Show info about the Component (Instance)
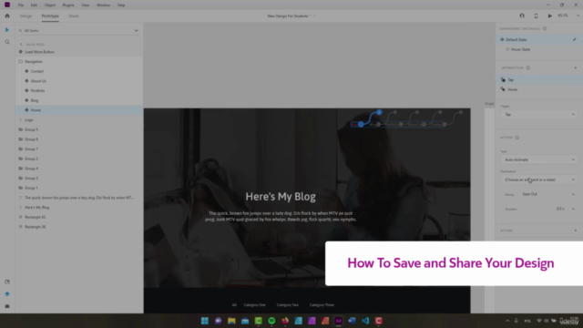This screenshot has width=583, height=328. point(545,28)
